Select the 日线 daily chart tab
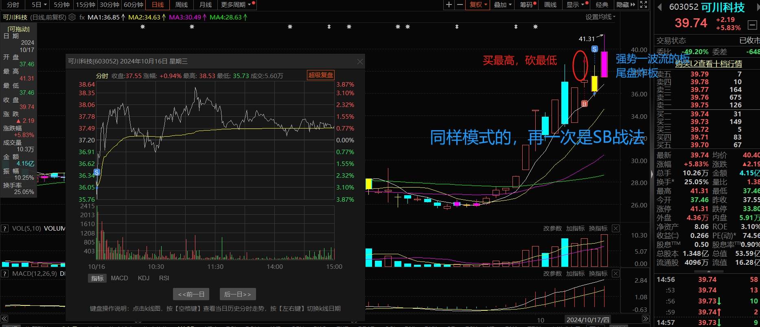 coord(158,5)
